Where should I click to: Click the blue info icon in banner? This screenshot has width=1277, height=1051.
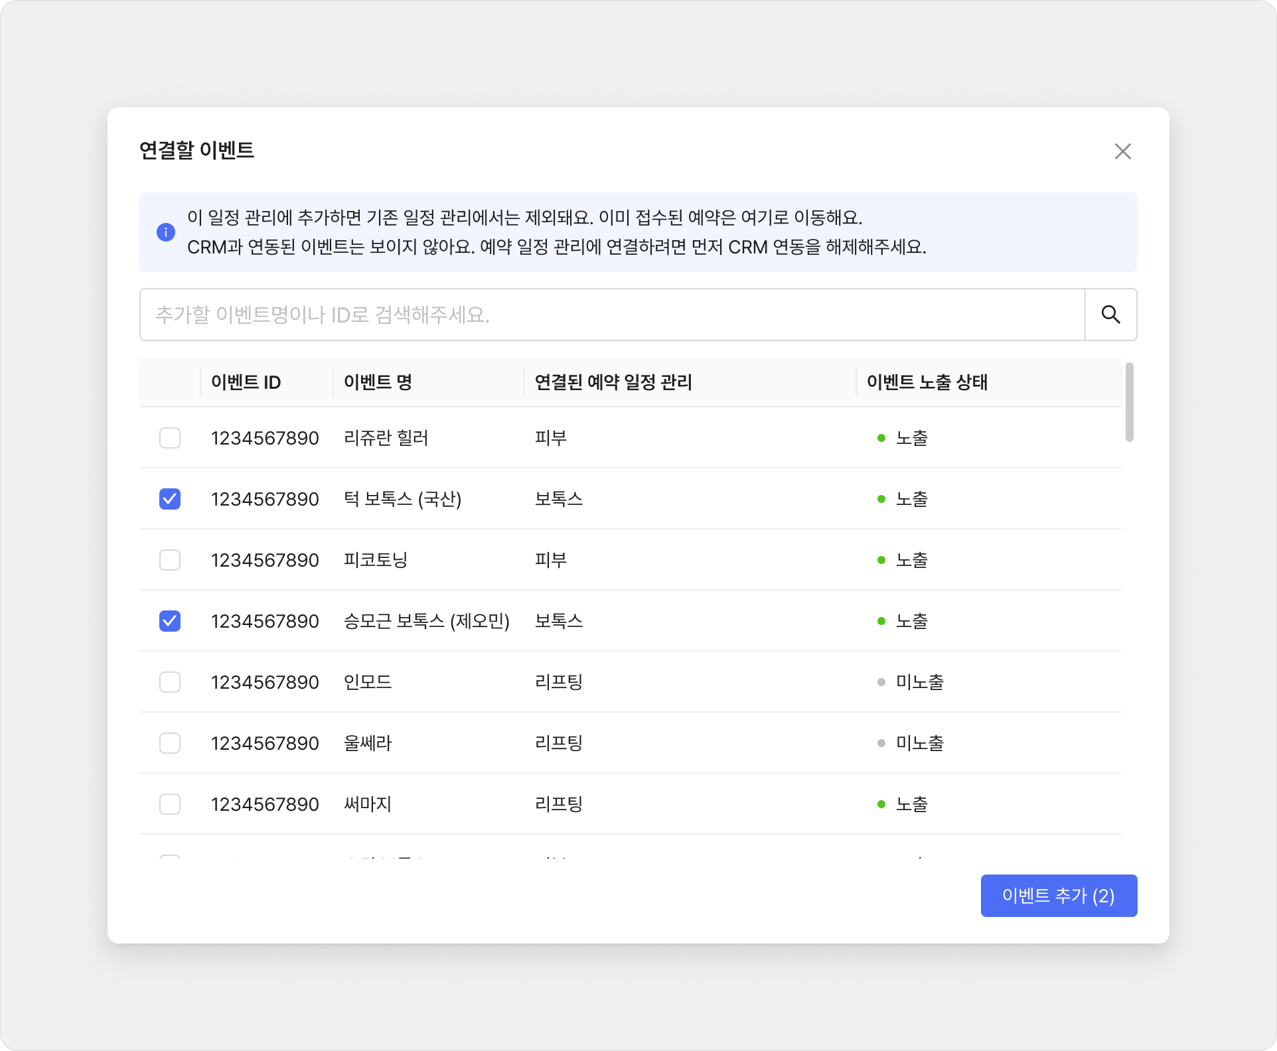pos(166,232)
